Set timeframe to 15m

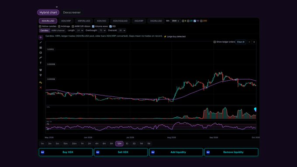[66, 143]
